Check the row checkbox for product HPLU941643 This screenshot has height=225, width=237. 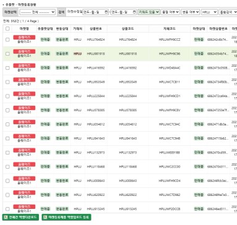pos(7,138)
